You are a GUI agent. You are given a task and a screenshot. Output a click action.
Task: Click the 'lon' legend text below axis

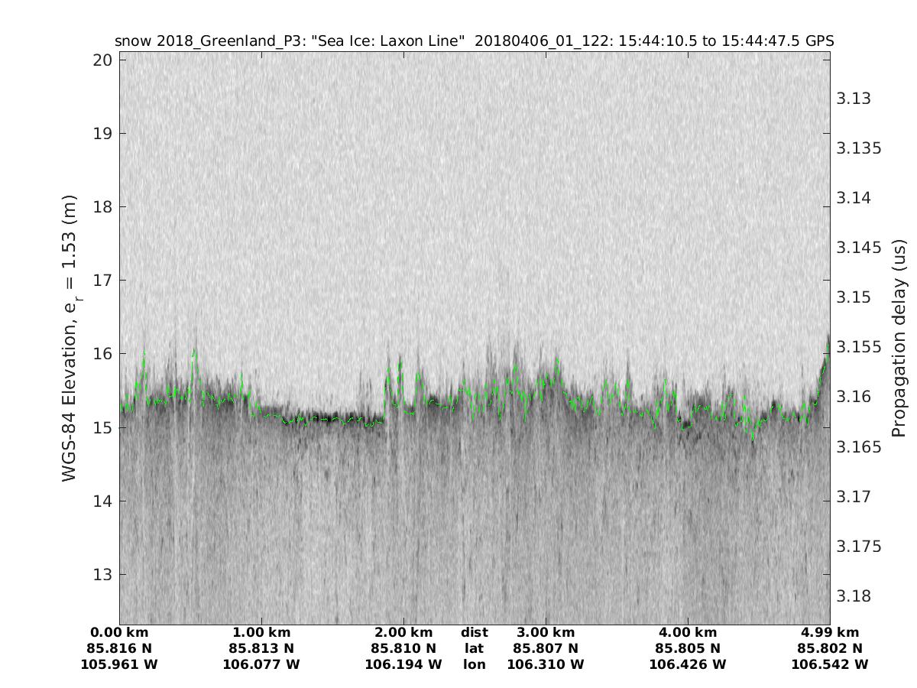[x=474, y=664]
